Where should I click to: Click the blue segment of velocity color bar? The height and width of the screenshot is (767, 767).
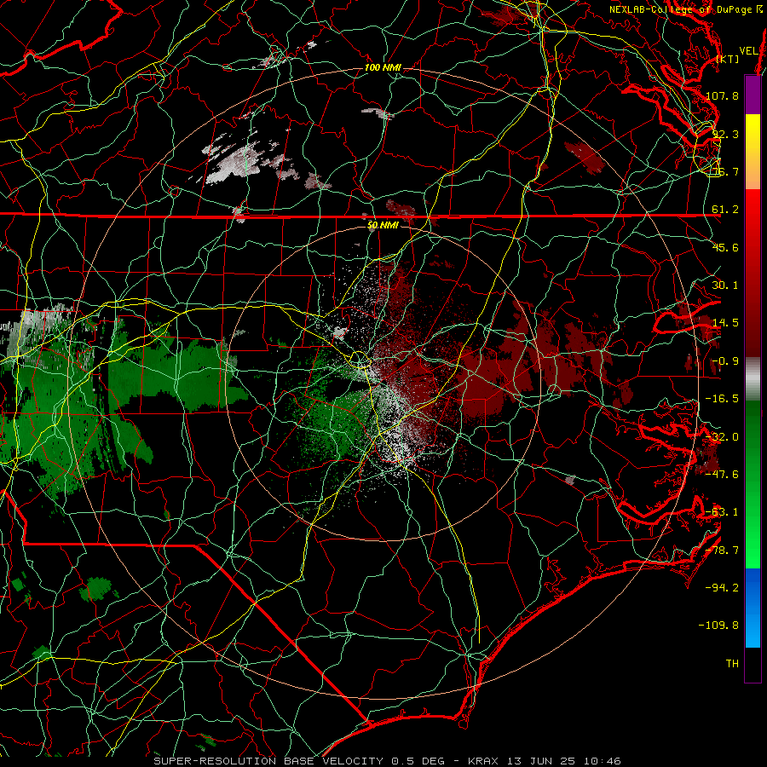[x=753, y=608]
